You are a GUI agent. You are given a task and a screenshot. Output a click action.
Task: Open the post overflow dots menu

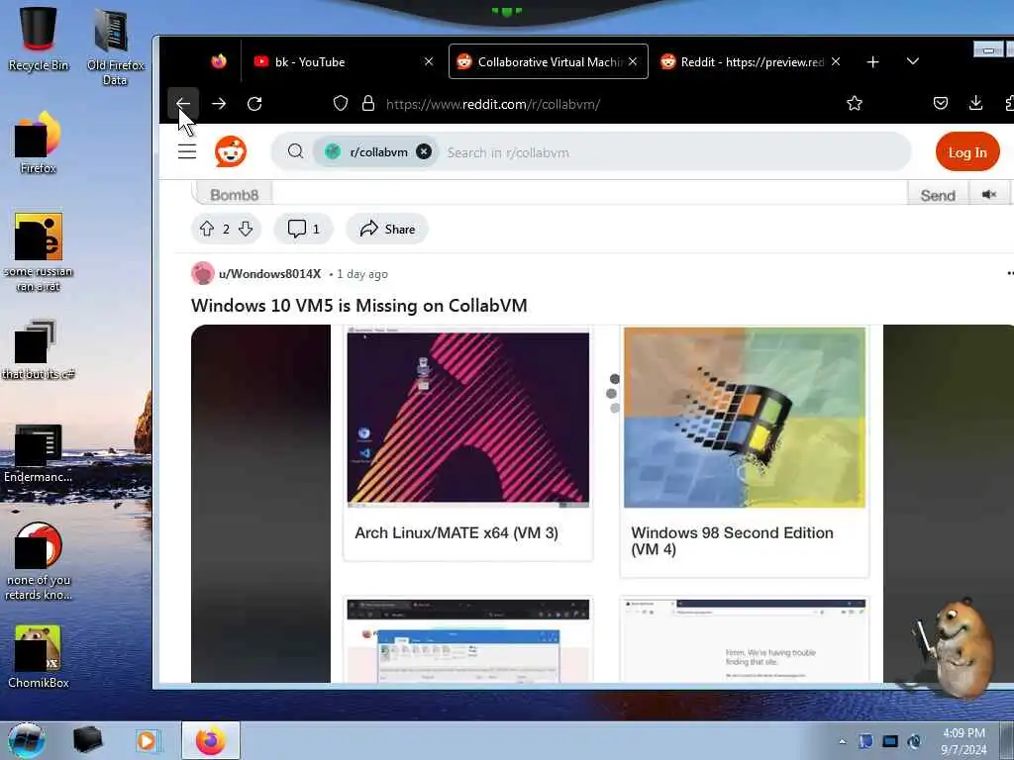(x=1009, y=273)
